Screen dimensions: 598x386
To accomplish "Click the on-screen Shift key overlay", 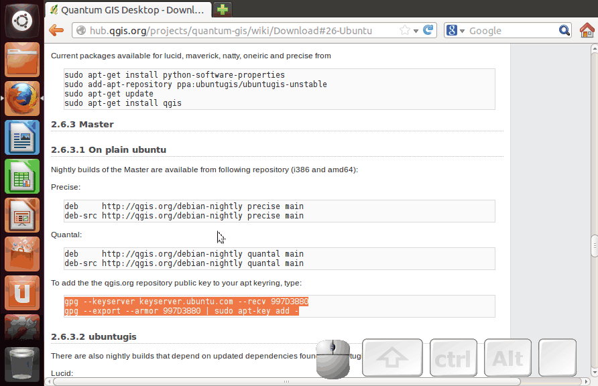I will coord(392,357).
